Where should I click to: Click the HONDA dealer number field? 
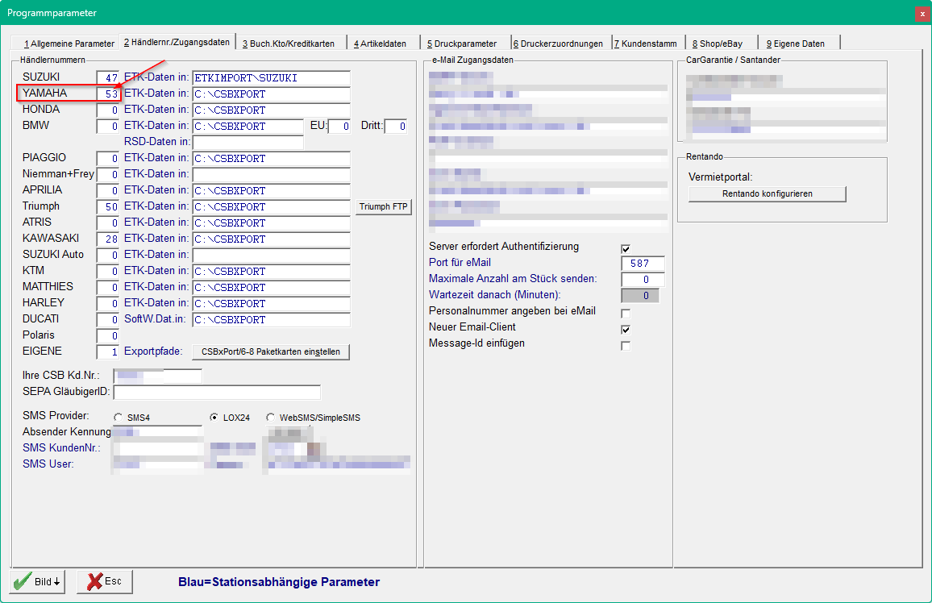point(107,110)
